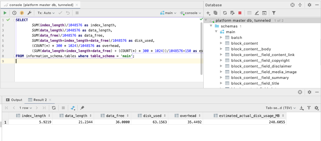Open console settings wrench icon
The height and width of the screenshot is (141, 321).
pyautogui.click(x=29, y=13)
